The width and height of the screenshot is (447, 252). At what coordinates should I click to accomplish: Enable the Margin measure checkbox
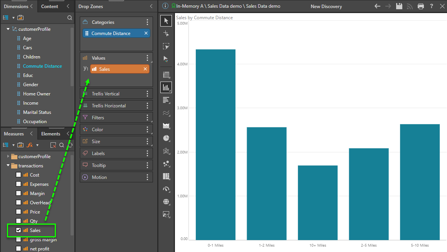coord(18,194)
